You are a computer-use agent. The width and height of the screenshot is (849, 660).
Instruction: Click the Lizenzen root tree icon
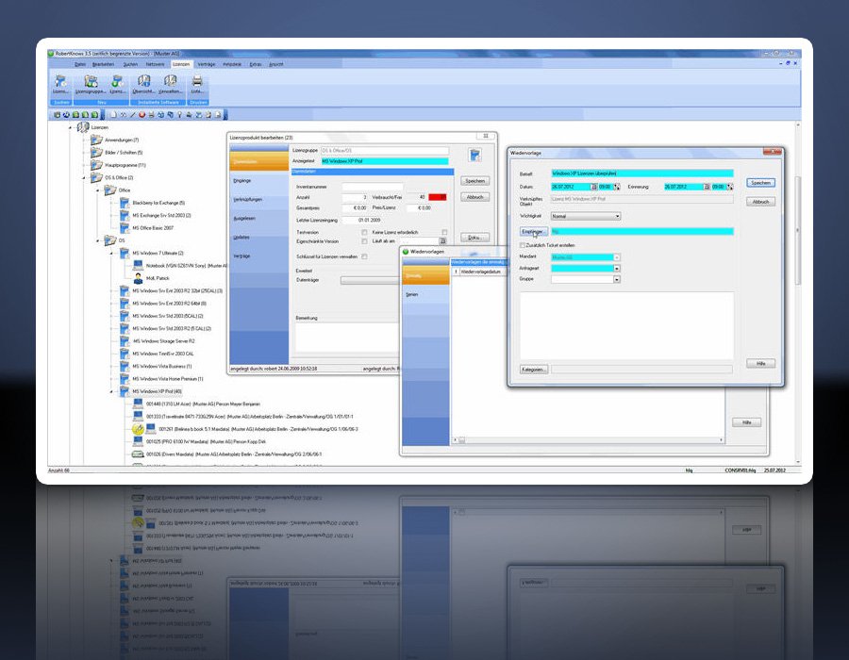[x=83, y=127]
